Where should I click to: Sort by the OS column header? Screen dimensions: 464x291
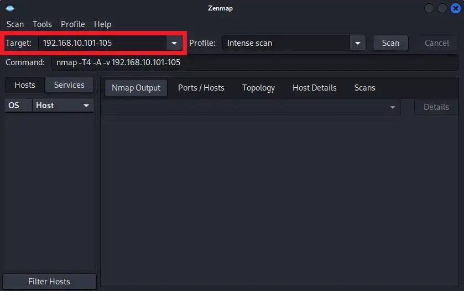pyautogui.click(x=18, y=105)
